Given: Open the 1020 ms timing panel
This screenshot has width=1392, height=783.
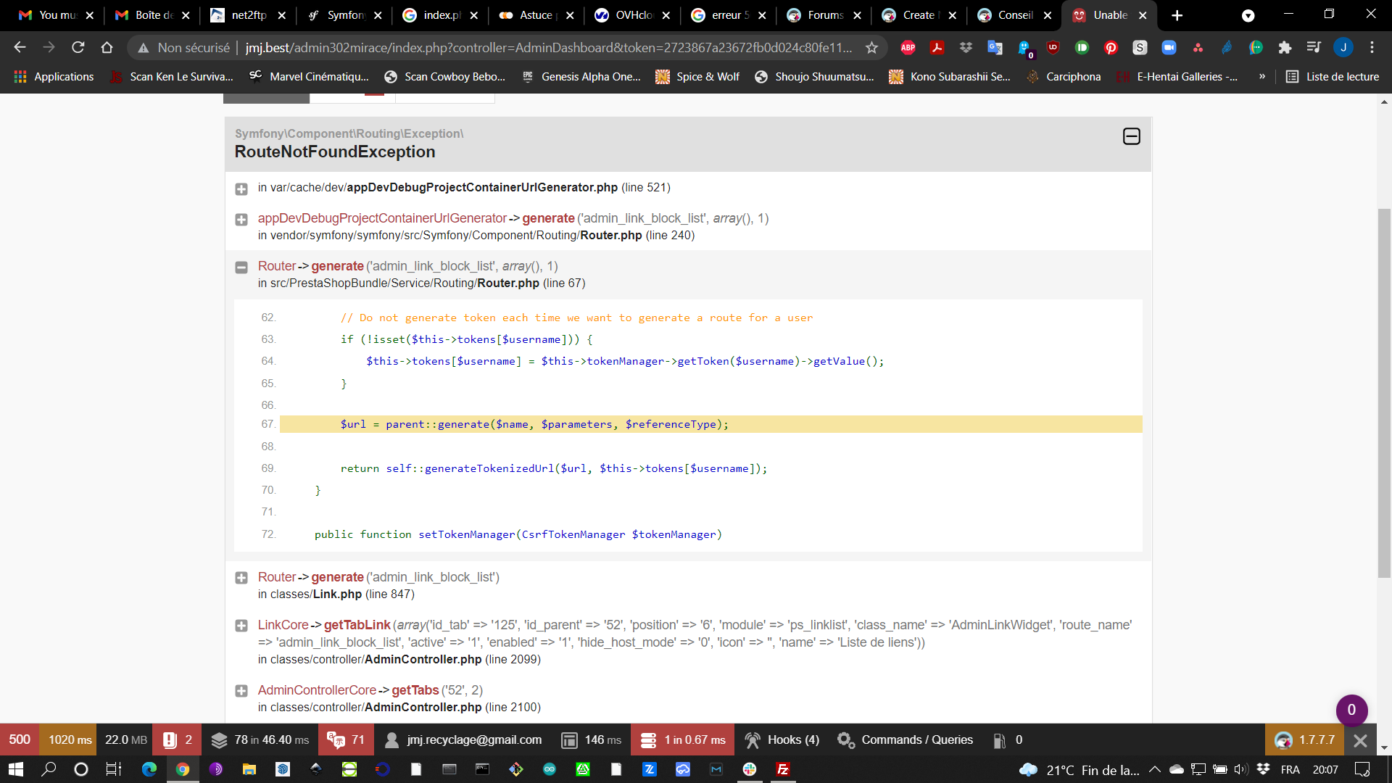Looking at the screenshot, I should tap(70, 739).
